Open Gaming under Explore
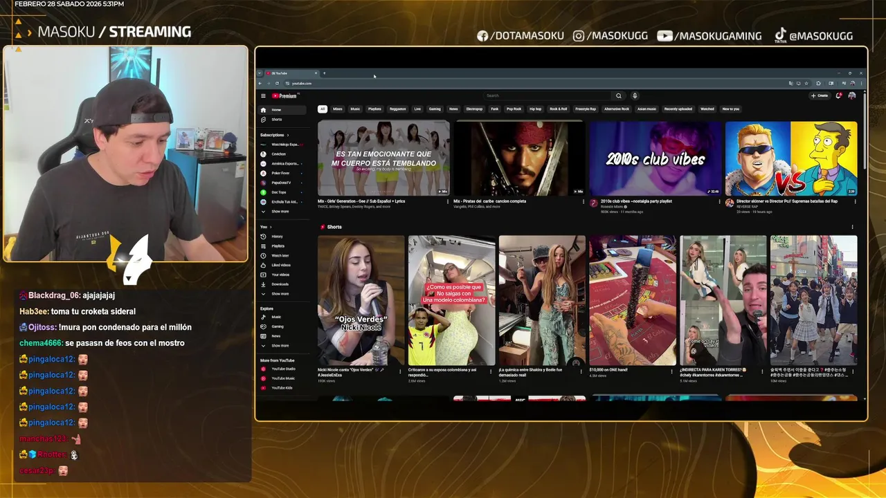Image resolution: width=886 pixels, height=498 pixels. (x=282, y=326)
